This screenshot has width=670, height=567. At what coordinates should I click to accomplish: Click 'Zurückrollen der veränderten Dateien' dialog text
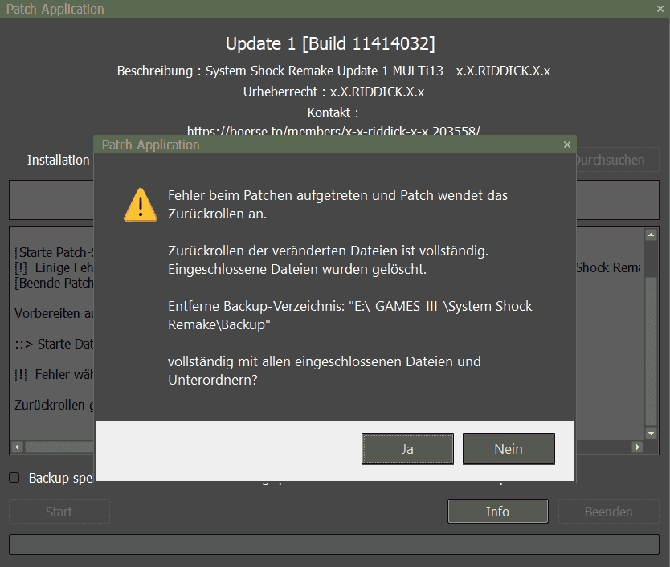(x=328, y=251)
